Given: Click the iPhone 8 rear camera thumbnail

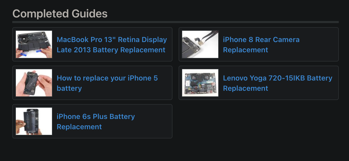Looking at the screenshot, I should 200,44.
